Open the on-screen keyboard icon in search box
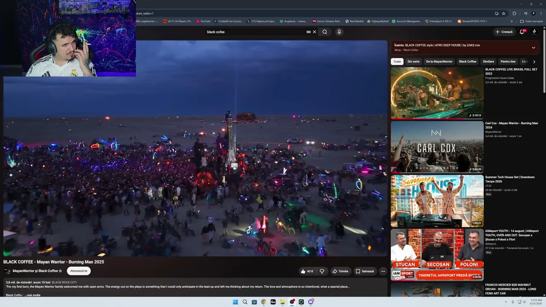The height and width of the screenshot is (307, 546). [308, 32]
